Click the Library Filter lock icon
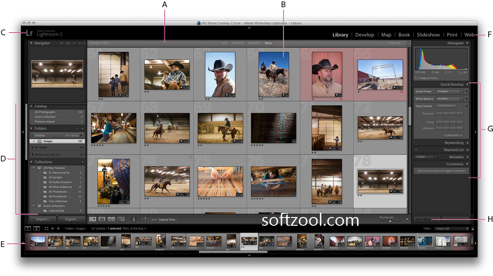Viewport: 493px width, 276px height. click(x=408, y=43)
